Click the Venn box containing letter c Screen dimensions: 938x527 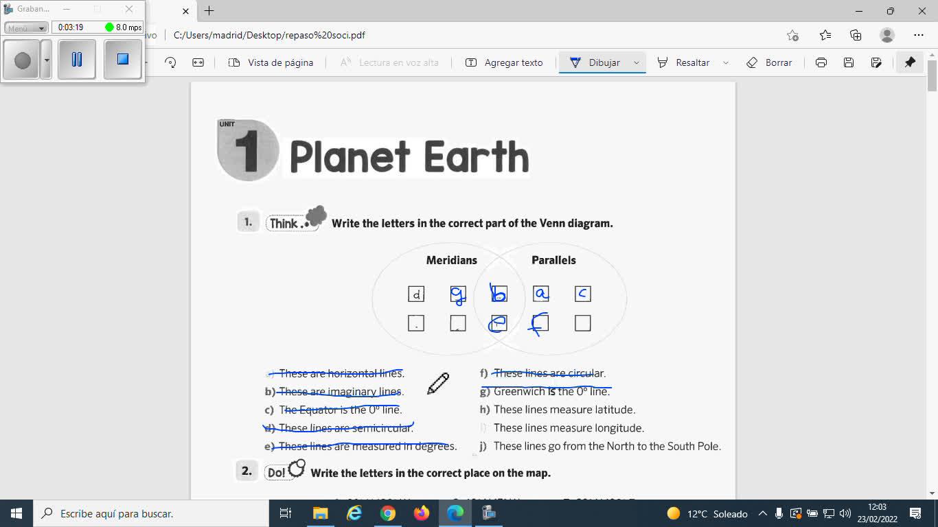[583, 294]
